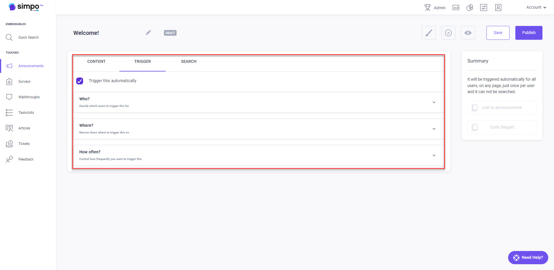Click the lifebuoy icon in Need Help

pos(516,258)
